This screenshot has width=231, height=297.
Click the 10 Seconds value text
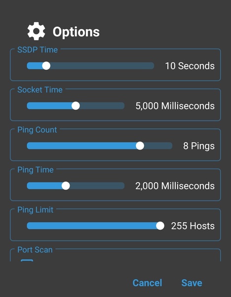[190, 66]
